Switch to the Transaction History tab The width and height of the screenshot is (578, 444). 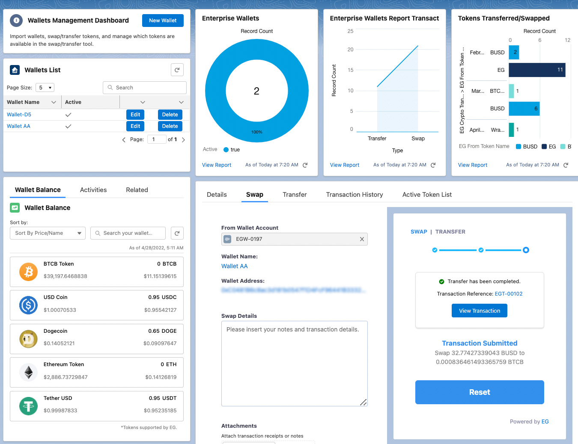[x=355, y=195]
